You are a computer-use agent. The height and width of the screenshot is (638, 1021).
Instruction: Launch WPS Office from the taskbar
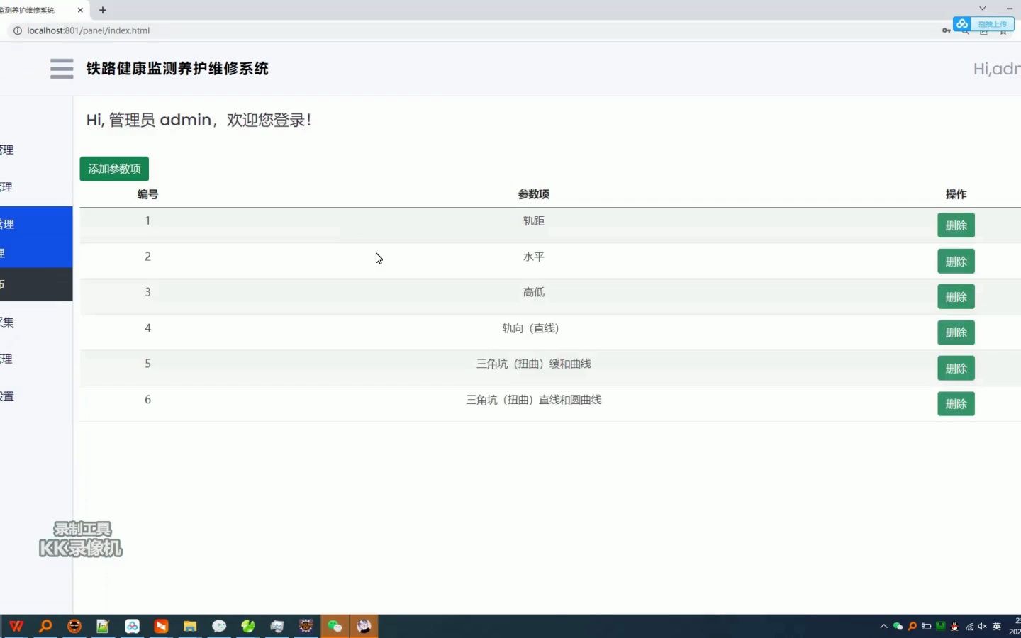click(15, 626)
